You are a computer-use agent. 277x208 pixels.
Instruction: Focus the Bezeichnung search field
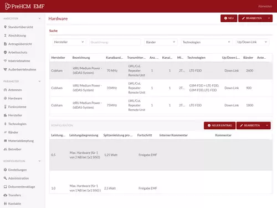(x=115, y=42)
